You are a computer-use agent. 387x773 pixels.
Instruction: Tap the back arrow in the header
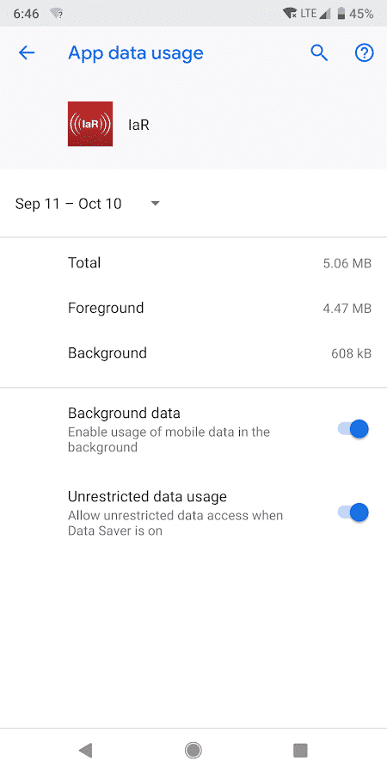pos(27,52)
